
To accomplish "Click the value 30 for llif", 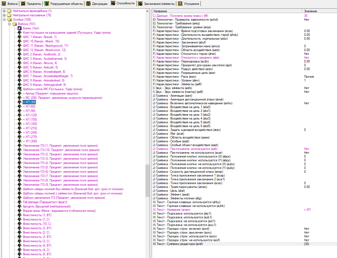I will [306, 16].
